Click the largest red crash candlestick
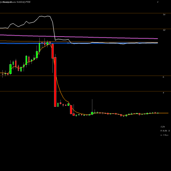The height and width of the screenshot is (171, 171). 55,82
